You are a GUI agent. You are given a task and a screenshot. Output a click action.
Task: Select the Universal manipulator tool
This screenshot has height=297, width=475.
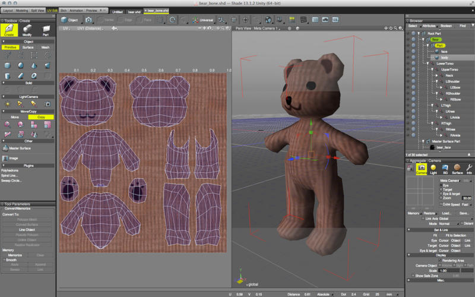201,20
